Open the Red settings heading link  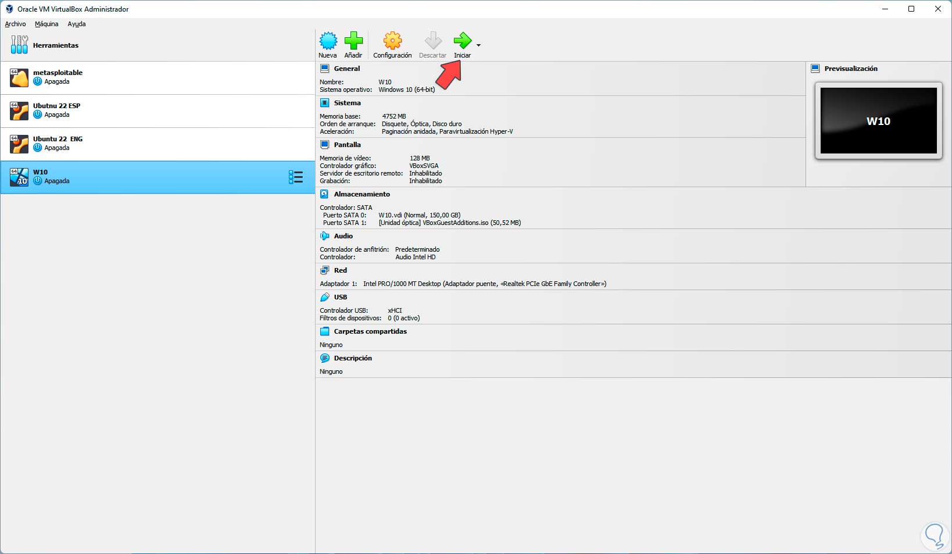point(340,270)
